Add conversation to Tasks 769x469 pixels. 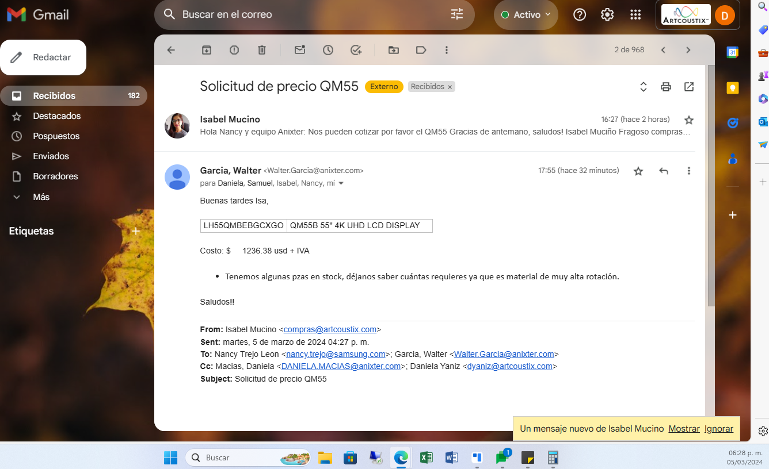[356, 50]
